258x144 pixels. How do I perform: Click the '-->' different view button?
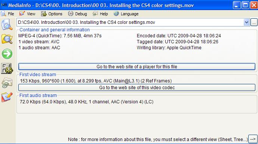(253, 139)
